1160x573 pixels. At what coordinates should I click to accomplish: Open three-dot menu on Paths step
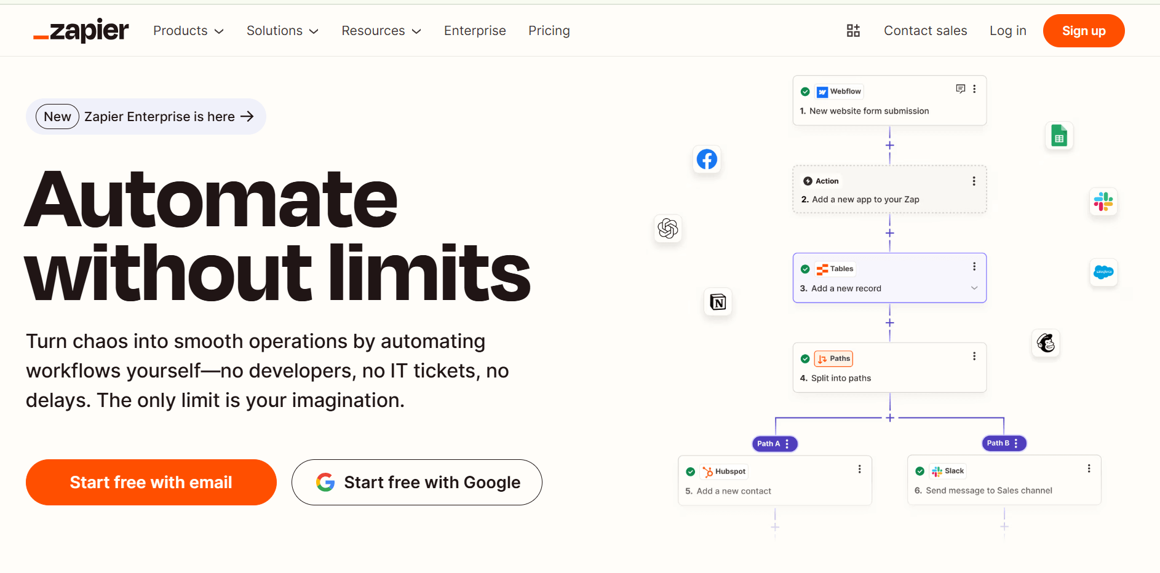tap(974, 357)
